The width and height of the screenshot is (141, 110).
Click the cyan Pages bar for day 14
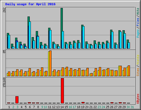(x=63, y=40)
